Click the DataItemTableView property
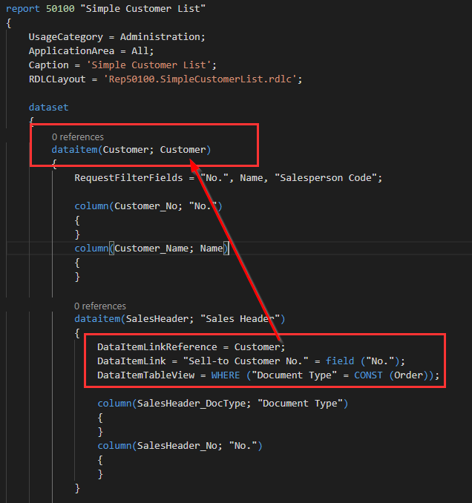Screen dimensions: 472x503 (x=145, y=375)
